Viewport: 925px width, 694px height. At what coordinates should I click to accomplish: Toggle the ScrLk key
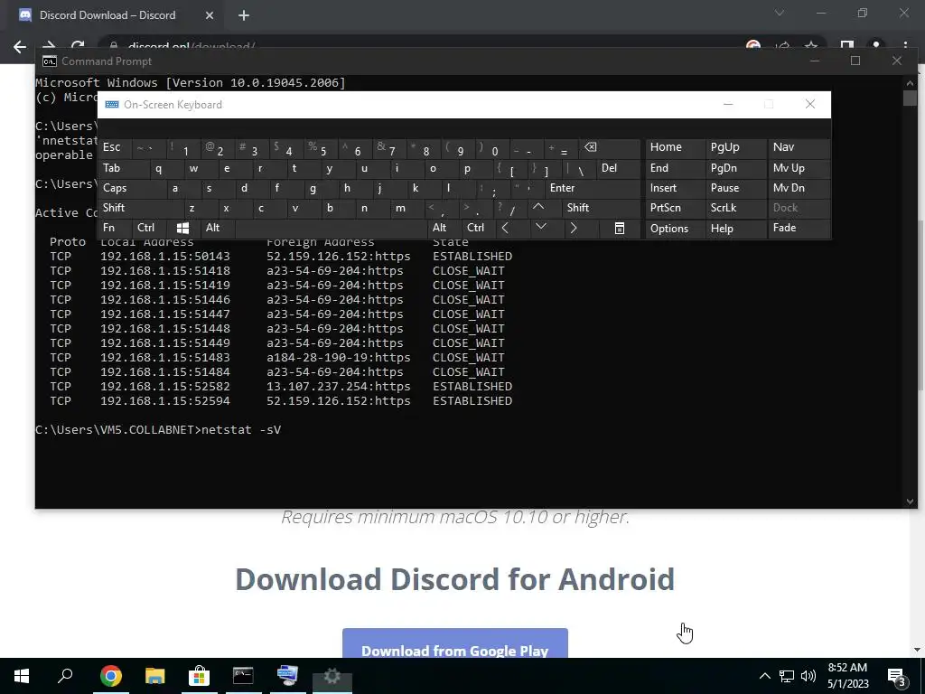(x=735, y=208)
